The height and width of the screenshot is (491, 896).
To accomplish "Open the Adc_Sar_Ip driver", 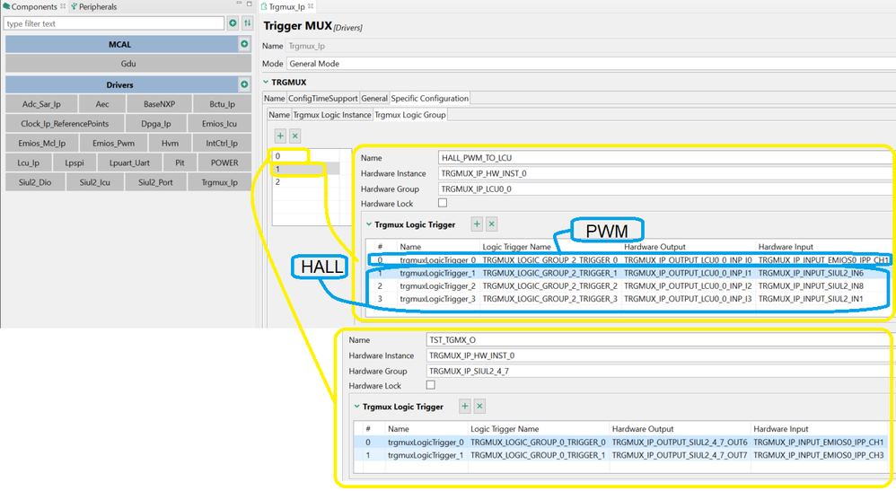I will point(41,104).
